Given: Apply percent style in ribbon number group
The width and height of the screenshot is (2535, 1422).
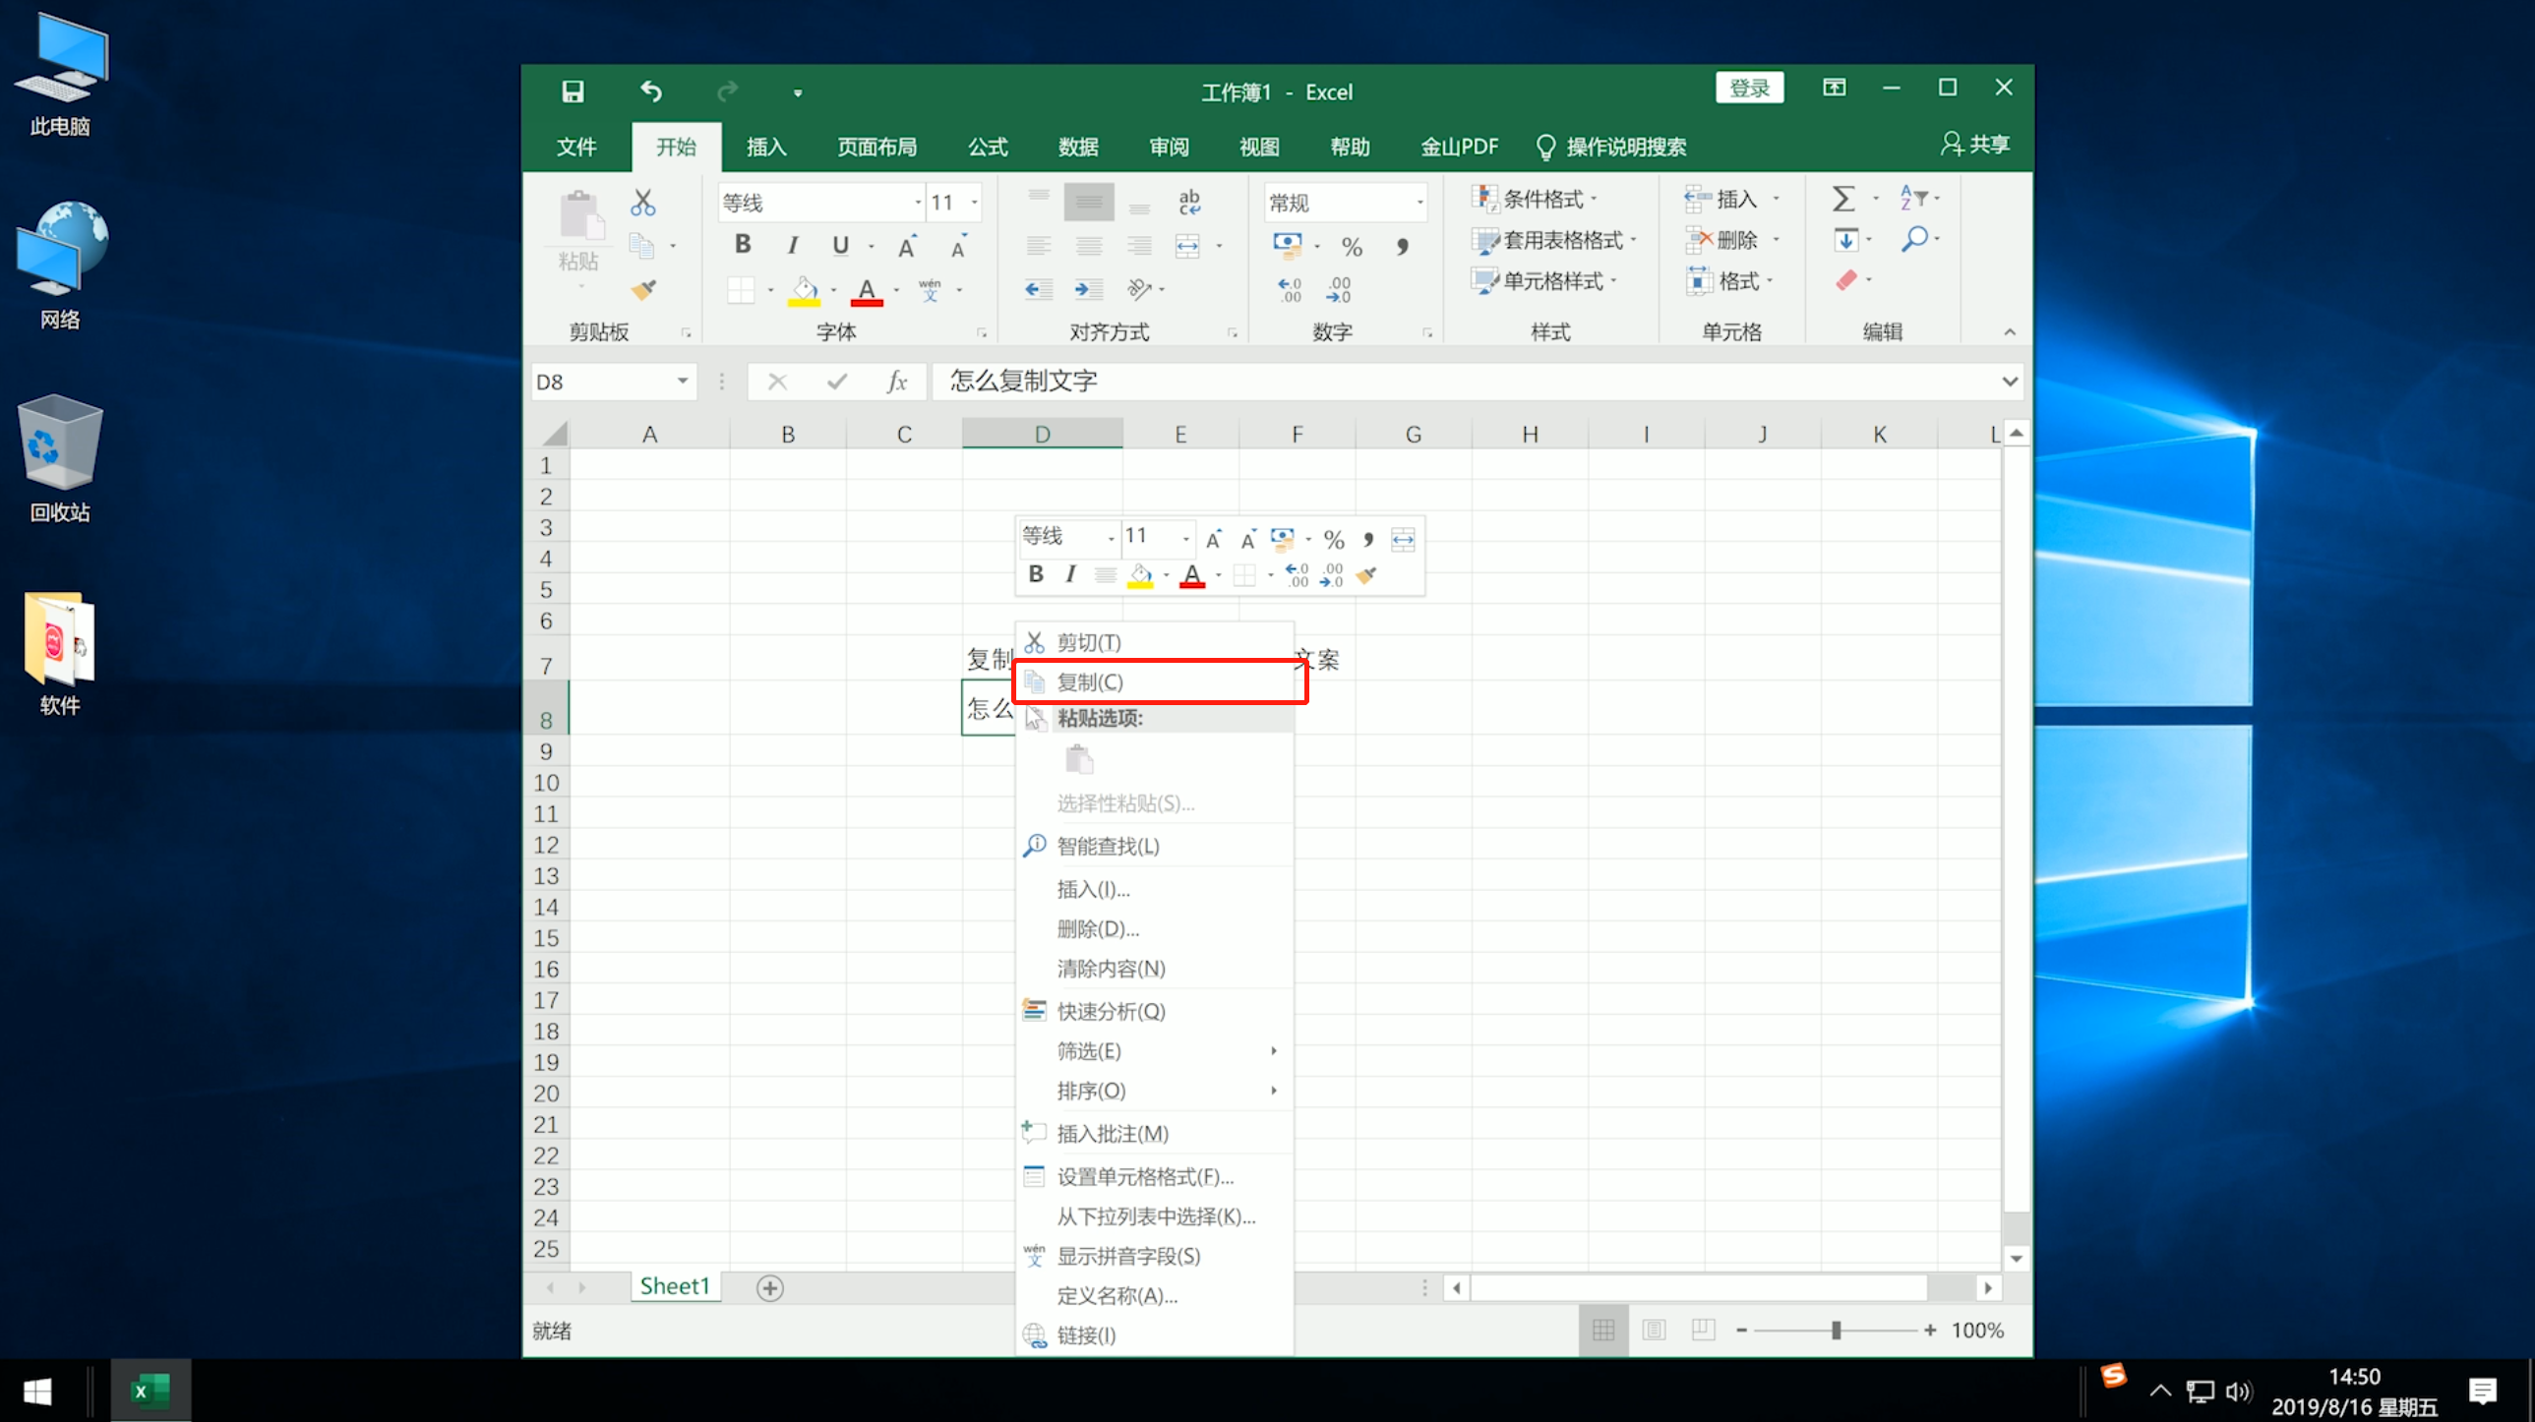Looking at the screenshot, I should [1353, 246].
